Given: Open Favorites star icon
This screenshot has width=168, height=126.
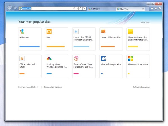Looking at the screenshot, I should tap(156, 9).
